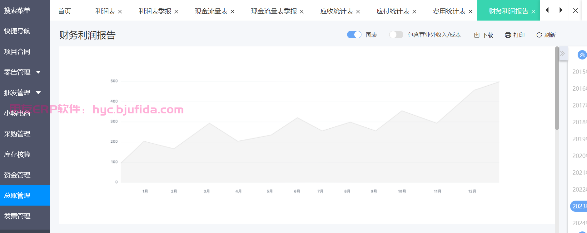Switch to the 利润表季报 tab
The image size is (587, 233).
tap(155, 11)
